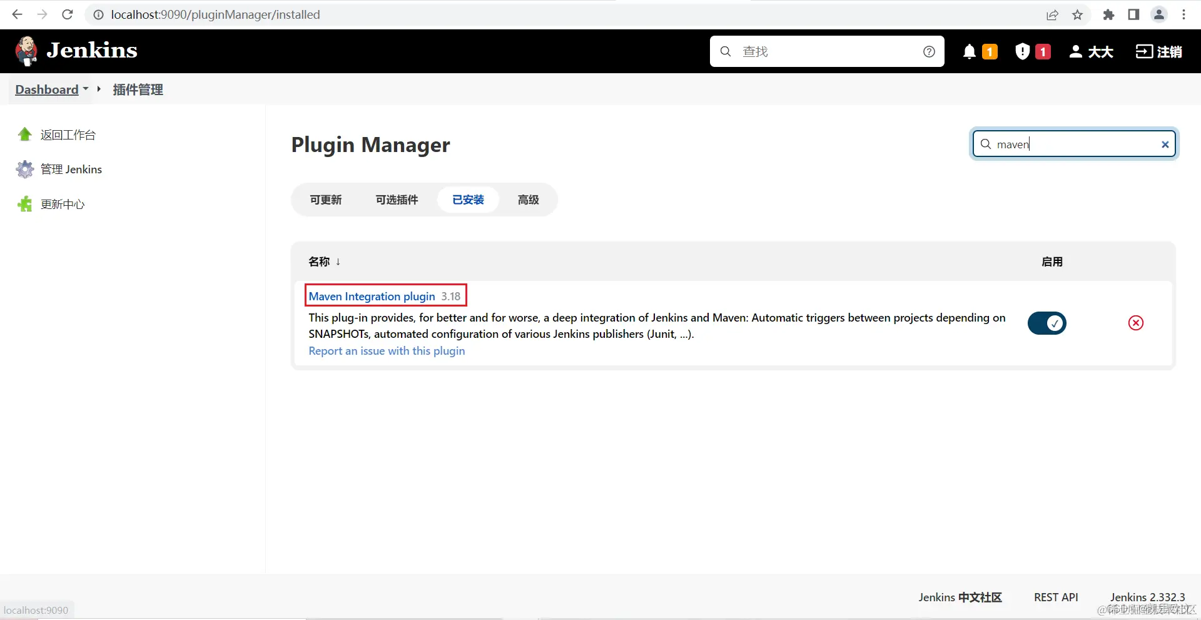Bookmark this page with the star icon
1201x620 pixels.
coord(1077,15)
